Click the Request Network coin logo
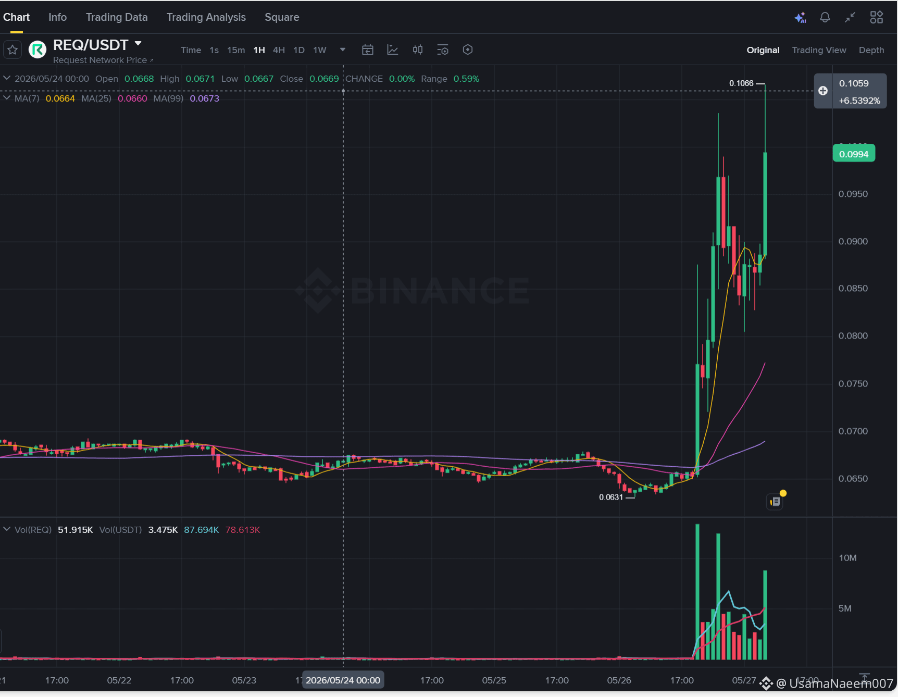The width and height of the screenshot is (898, 697). (x=38, y=50)
